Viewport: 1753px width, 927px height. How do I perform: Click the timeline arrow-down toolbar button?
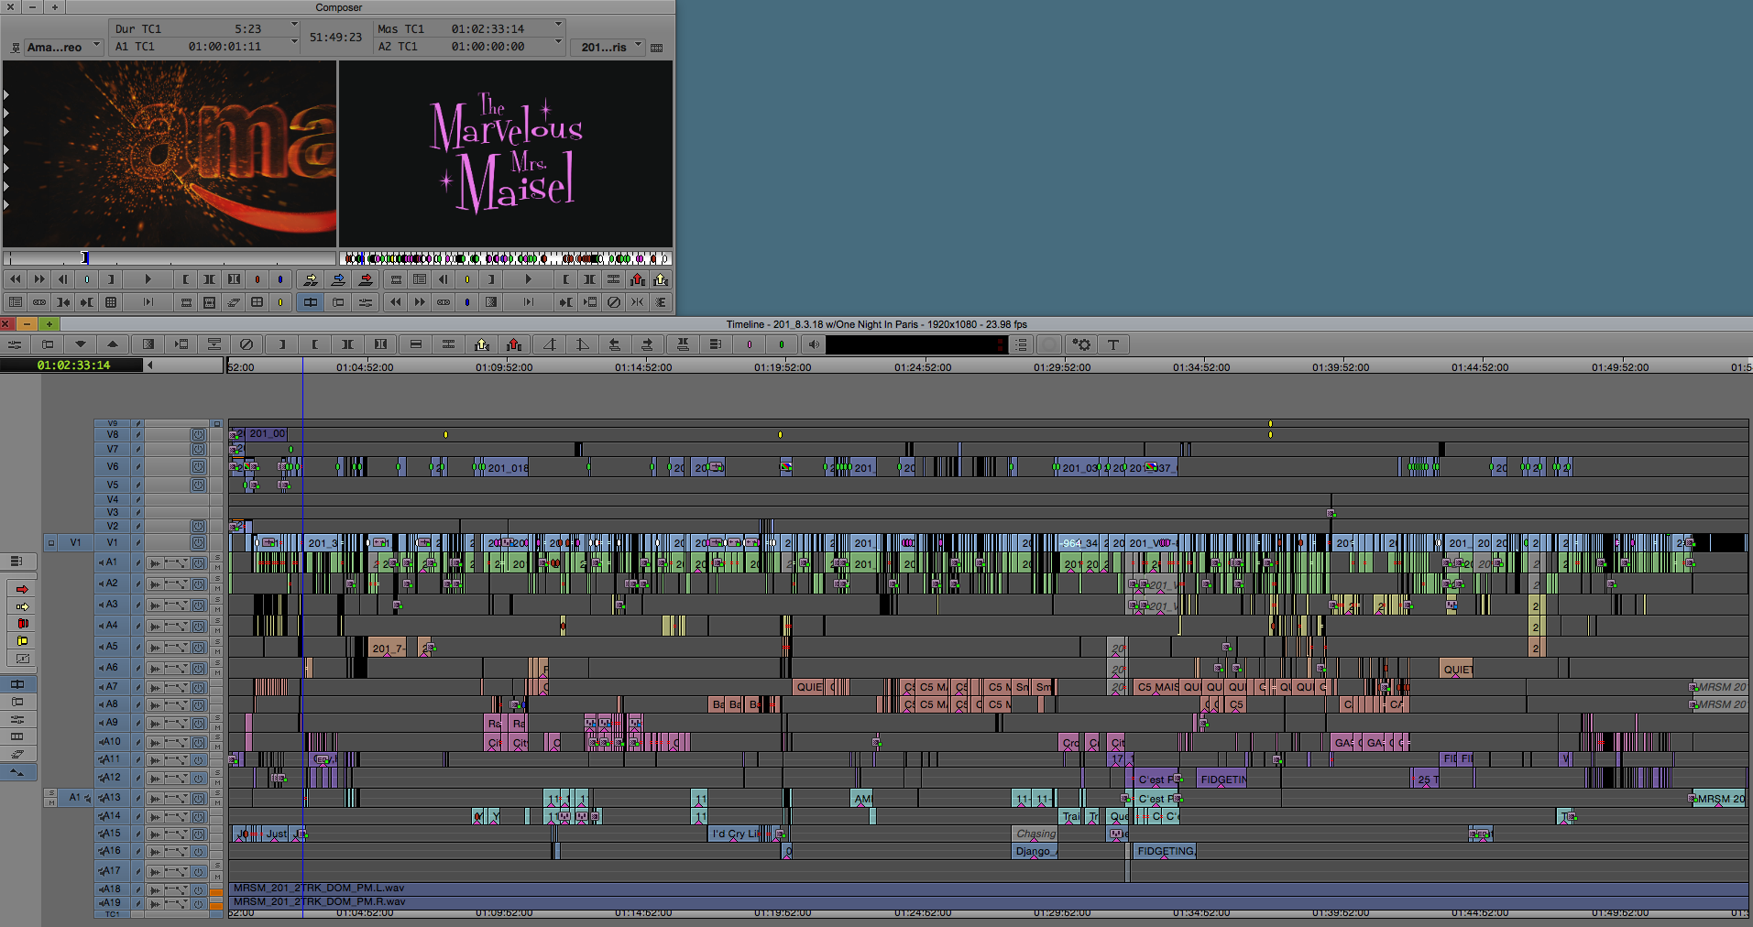point(81,344)
